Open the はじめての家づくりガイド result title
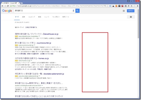The height and width of the screenshot is (100, 141). pos(39,96)
